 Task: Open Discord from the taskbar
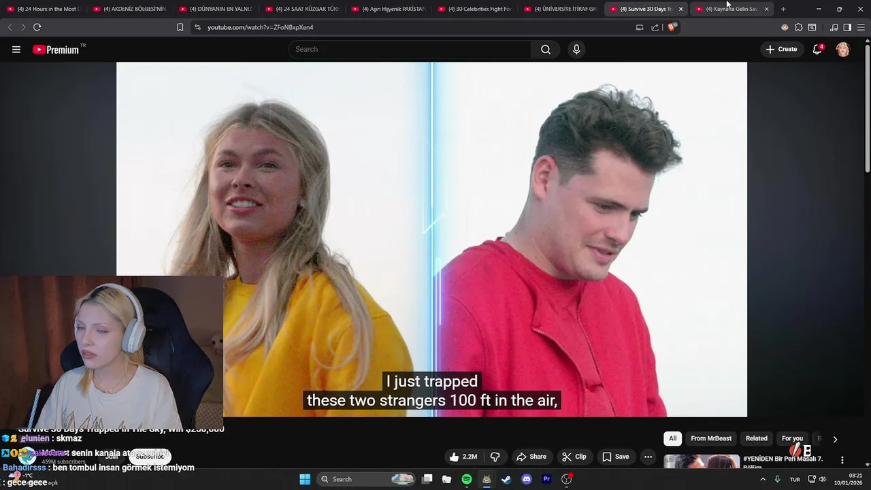point(526,479)
